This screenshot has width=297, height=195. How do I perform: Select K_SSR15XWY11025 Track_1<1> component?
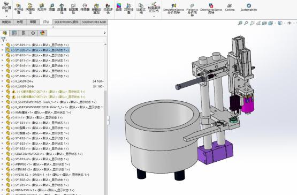(x=51, y=102)
